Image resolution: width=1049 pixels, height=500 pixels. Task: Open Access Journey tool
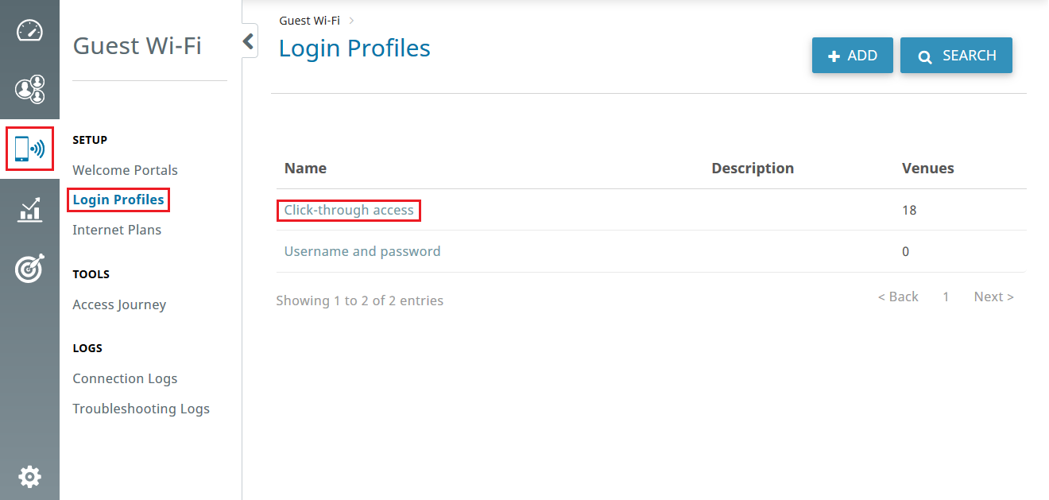click(x=119, y=304)
